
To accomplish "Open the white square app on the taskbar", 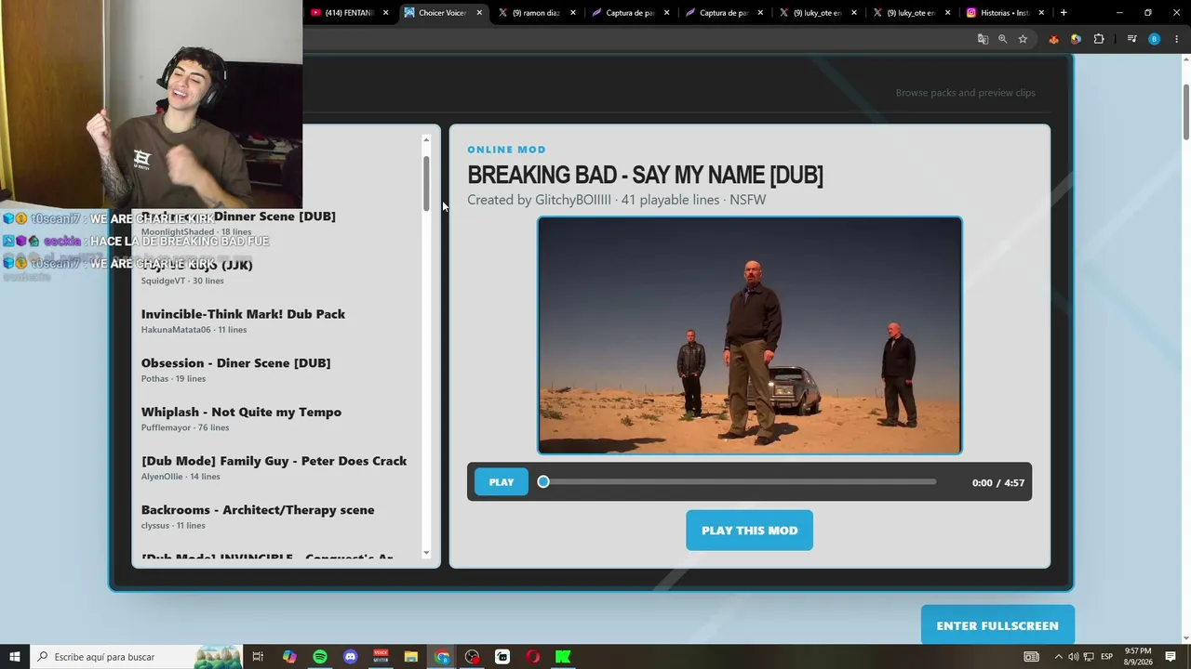I will pos(502,657).
